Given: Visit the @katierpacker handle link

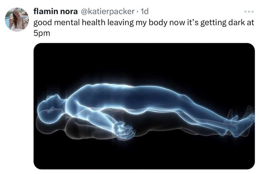Looking at the screenshot, I should [x=108, y=11].
